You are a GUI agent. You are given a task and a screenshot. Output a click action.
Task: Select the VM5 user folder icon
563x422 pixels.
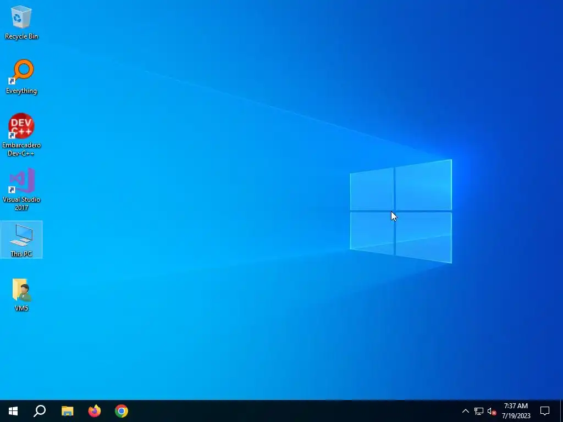21,295
